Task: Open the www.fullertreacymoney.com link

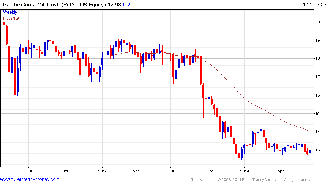Action: click(x=30, y=180)
